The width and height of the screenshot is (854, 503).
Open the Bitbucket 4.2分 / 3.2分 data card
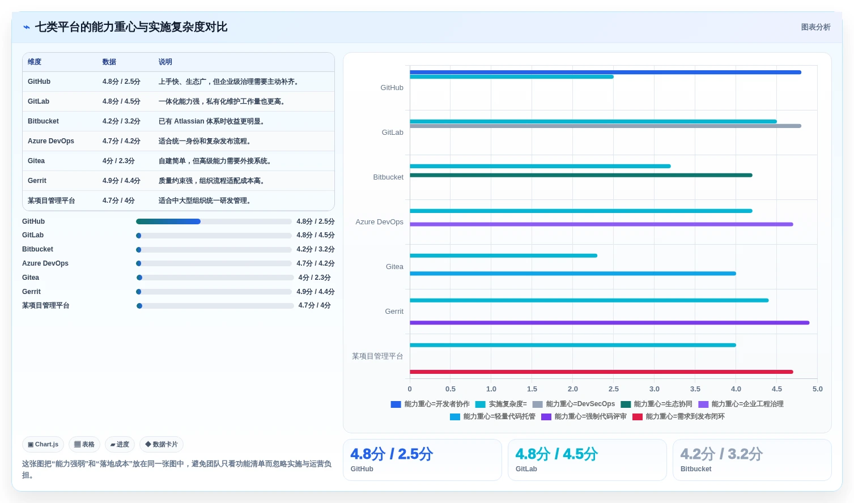point(752,460)
